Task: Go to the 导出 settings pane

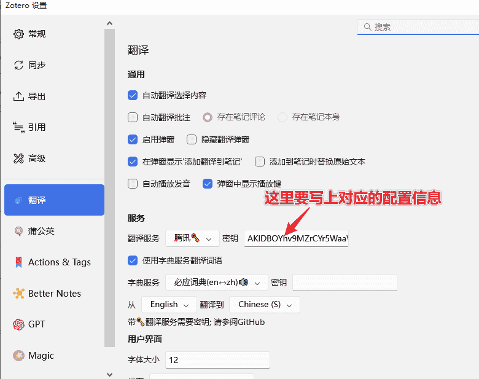Action: point(55,96)
